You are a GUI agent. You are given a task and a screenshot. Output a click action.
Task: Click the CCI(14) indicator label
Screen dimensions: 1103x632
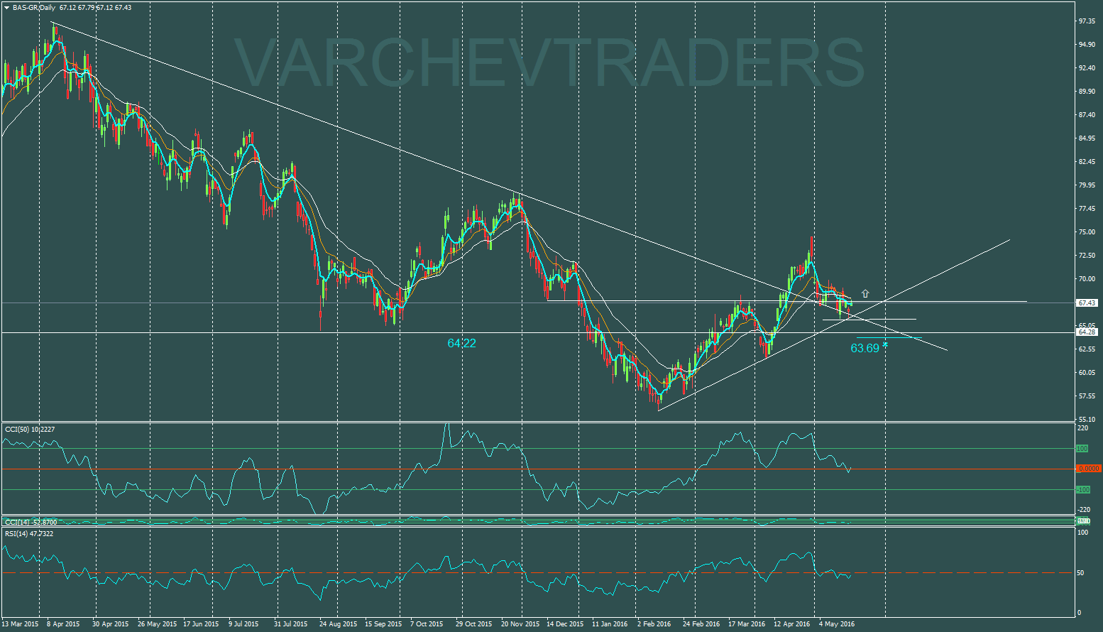31,522
